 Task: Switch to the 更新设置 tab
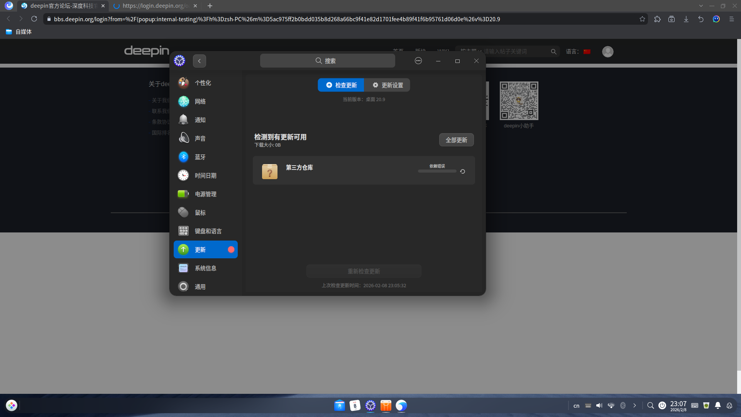click(x=387, y=85)
